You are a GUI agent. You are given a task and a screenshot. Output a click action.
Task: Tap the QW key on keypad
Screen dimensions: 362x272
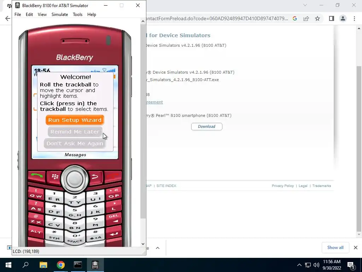point(36,194)
